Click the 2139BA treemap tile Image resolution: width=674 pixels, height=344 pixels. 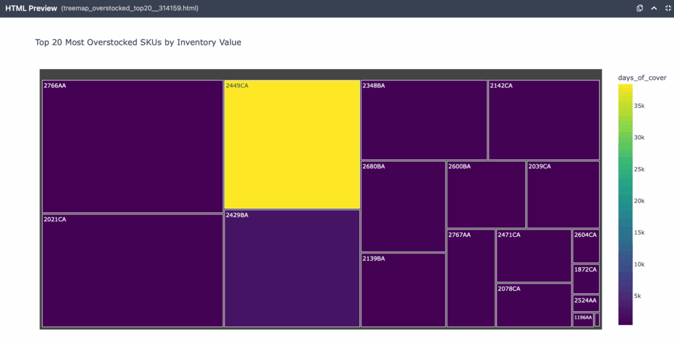coord(403,290)
